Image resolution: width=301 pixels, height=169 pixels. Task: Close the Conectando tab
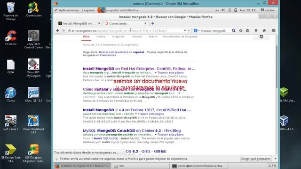(x=145, y=23)
